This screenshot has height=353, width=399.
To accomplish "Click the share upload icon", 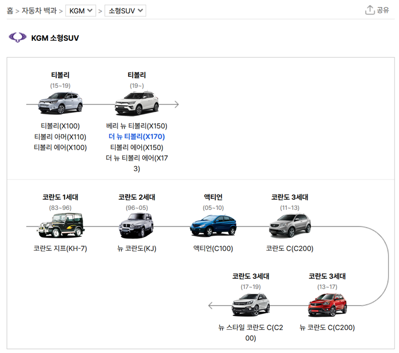I will pos(370,10).
